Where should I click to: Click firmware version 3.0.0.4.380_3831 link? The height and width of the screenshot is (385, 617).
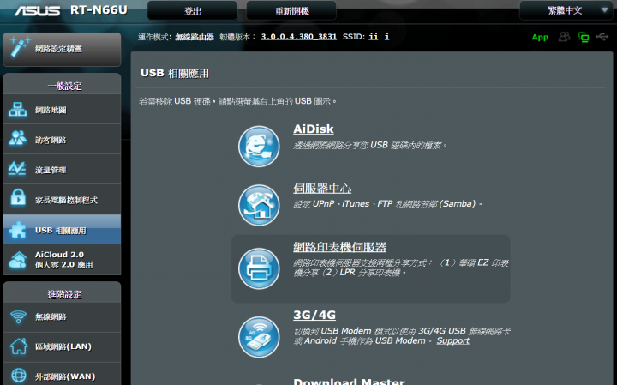pyautogui.click(x=299, y=37)
